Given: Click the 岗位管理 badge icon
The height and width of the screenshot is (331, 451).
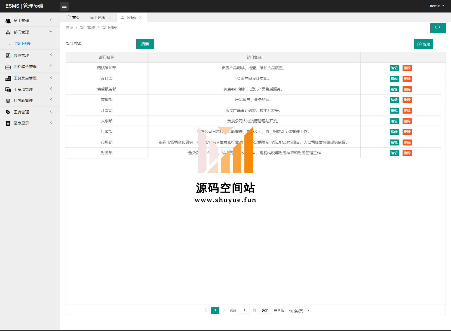Looking at the screenshot, I should [x=8, y=55].
